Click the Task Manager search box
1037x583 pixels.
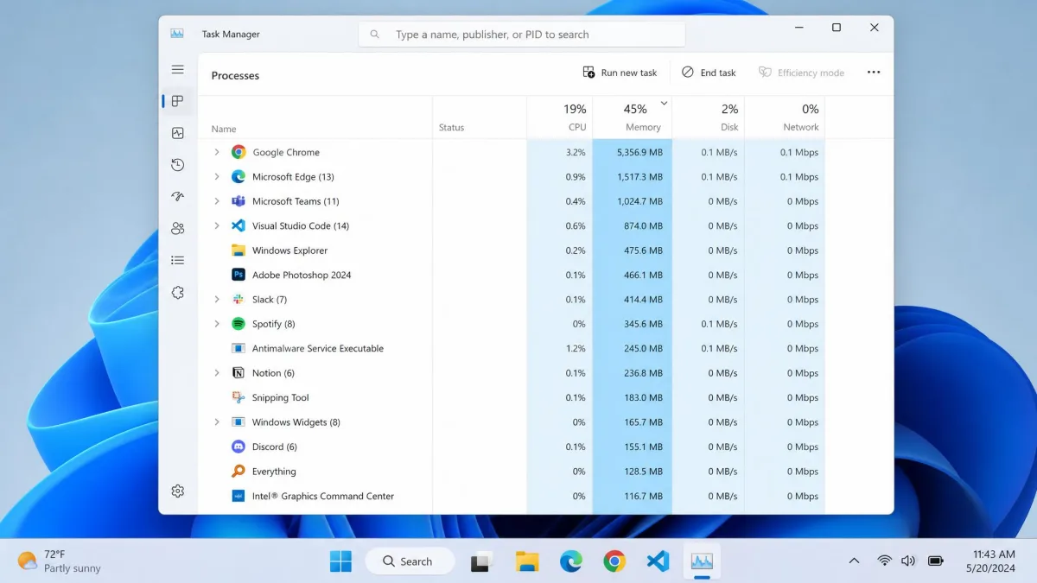[x=522, y=35]
